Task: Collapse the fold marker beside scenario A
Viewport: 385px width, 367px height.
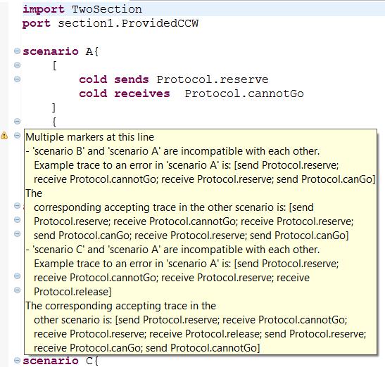Action: pyautogui.click(x=17, y=51)
